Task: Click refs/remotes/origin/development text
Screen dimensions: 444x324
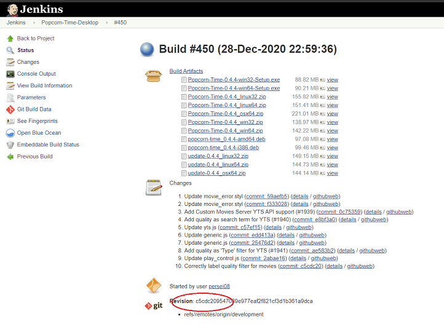Action: tap(224, 314)
